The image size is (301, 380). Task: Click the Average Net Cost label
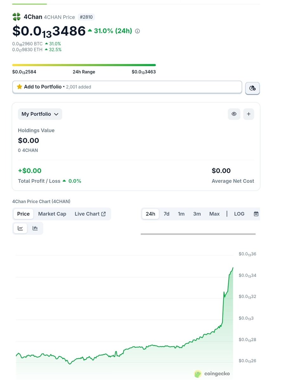coord(233,181)
